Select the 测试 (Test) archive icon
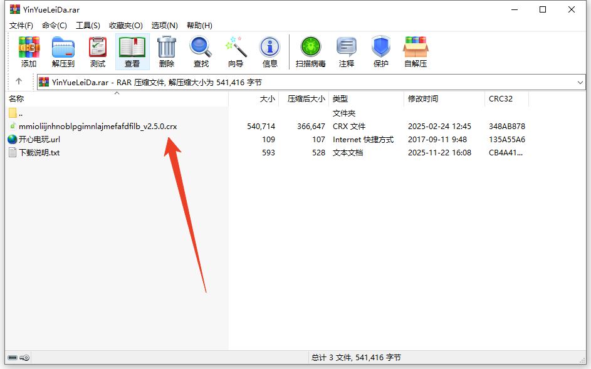 97,51
